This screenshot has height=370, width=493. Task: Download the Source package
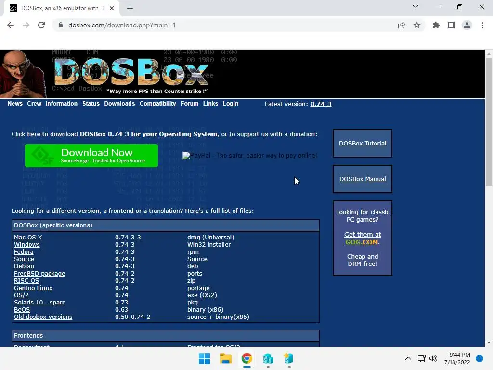(x=24, y=259)
